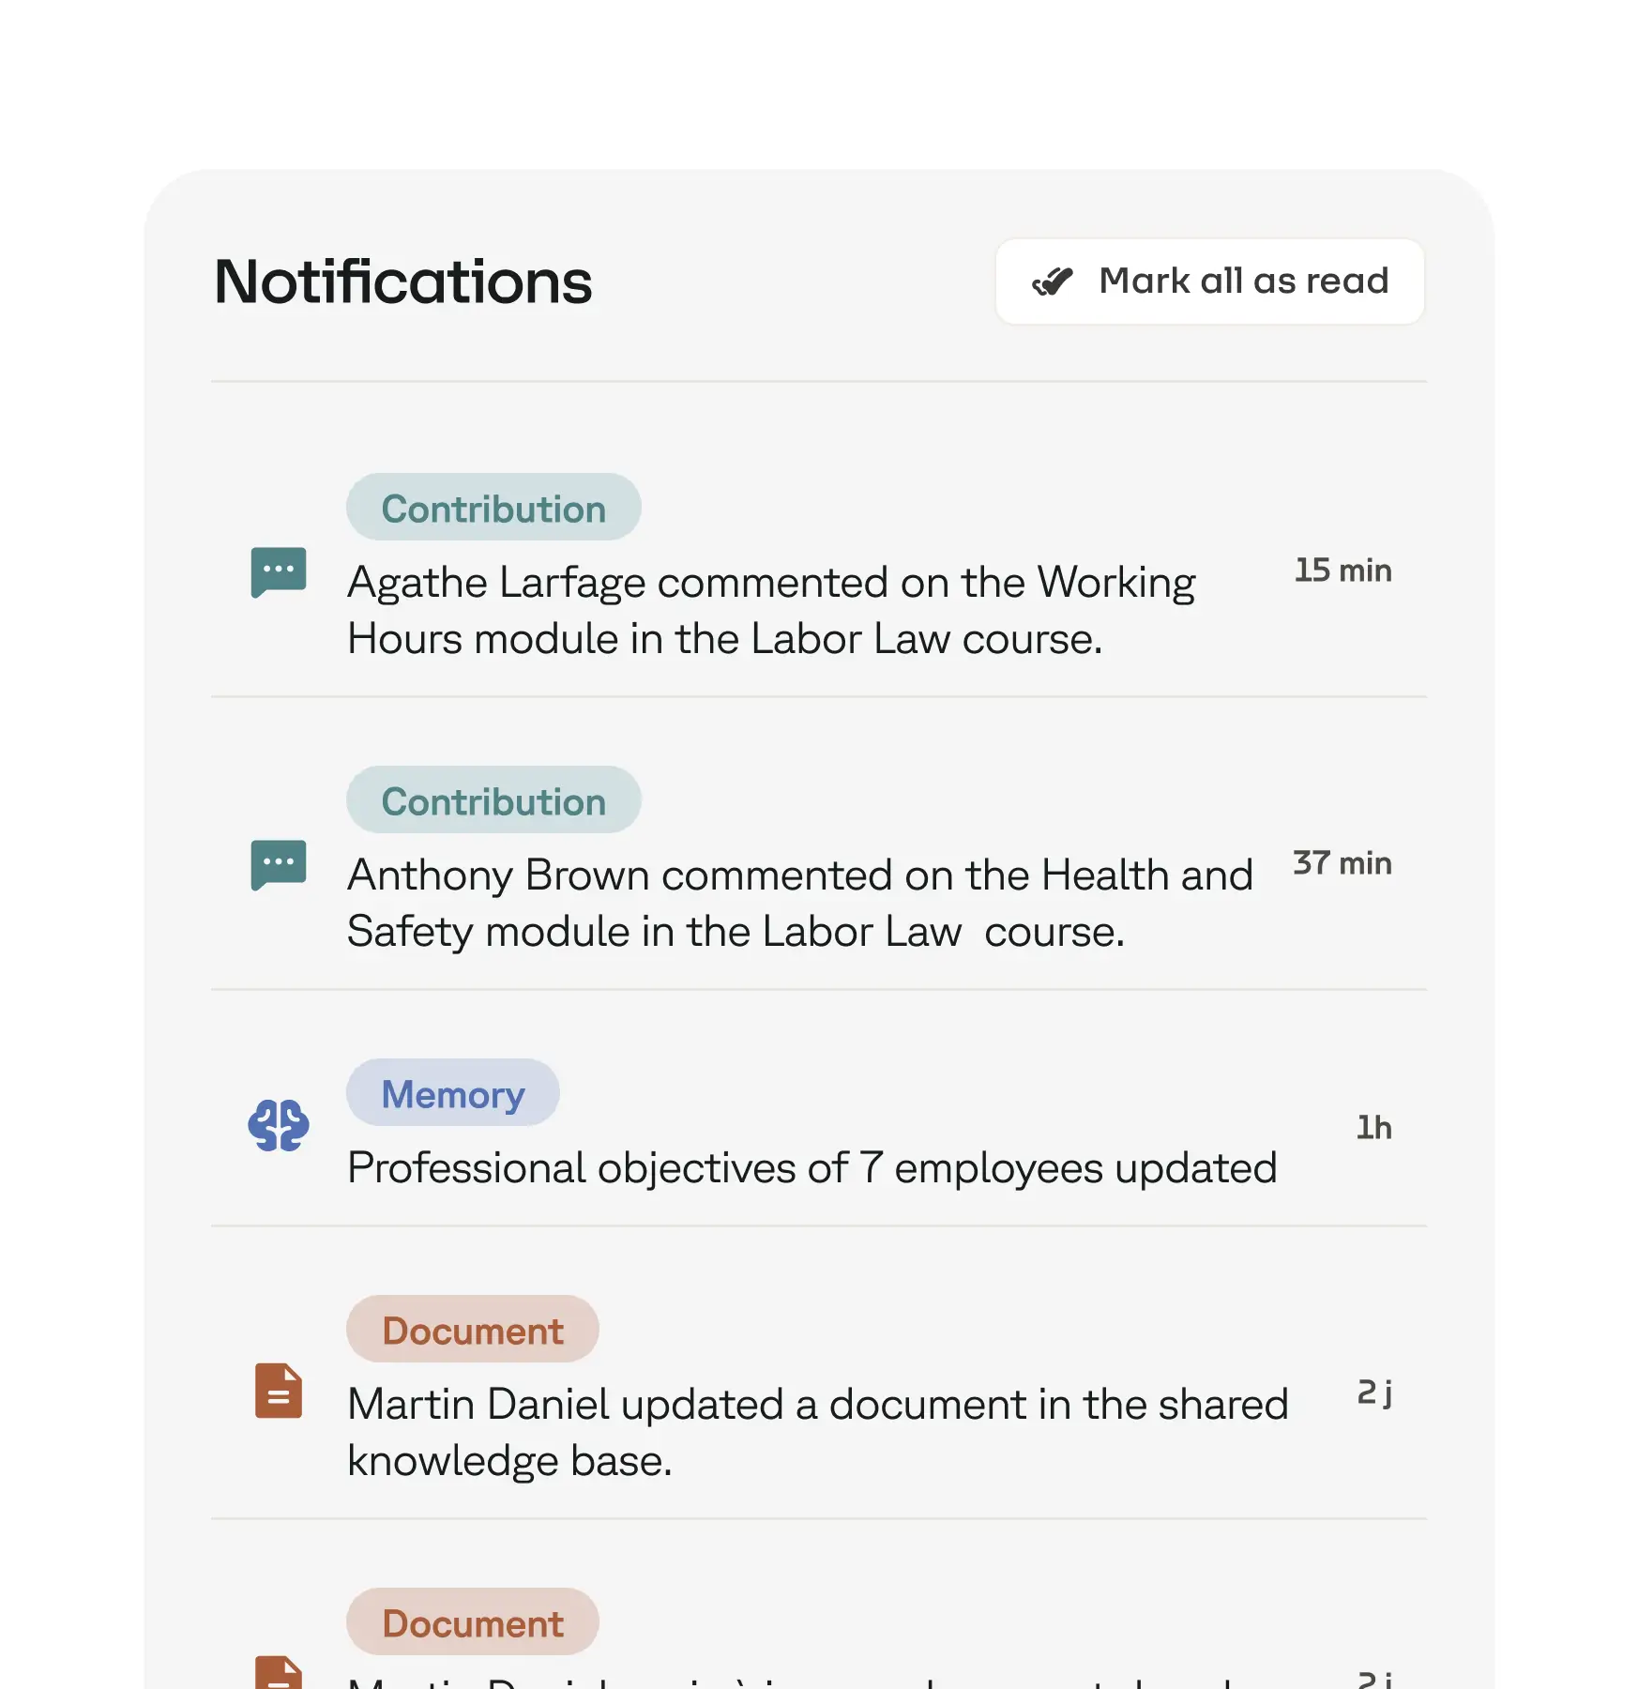Image resolution: width=1638 pixels, height=1689 pixels.
Task: Click the document icon on the bottom notification
Action: pos(278,1672)
